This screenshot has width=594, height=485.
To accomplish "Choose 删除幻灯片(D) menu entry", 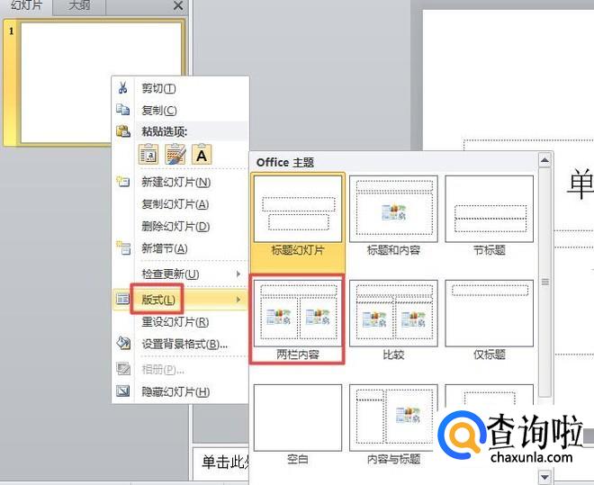I will [x=180, y=227].
